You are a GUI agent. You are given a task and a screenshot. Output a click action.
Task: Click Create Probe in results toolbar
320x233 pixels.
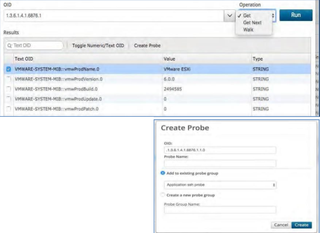click(x=147, y=46)
